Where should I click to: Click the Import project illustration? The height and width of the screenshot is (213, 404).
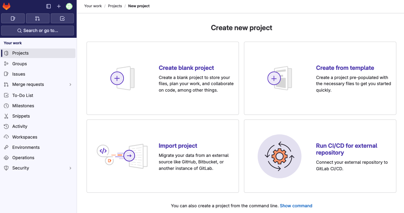(122, 156)
